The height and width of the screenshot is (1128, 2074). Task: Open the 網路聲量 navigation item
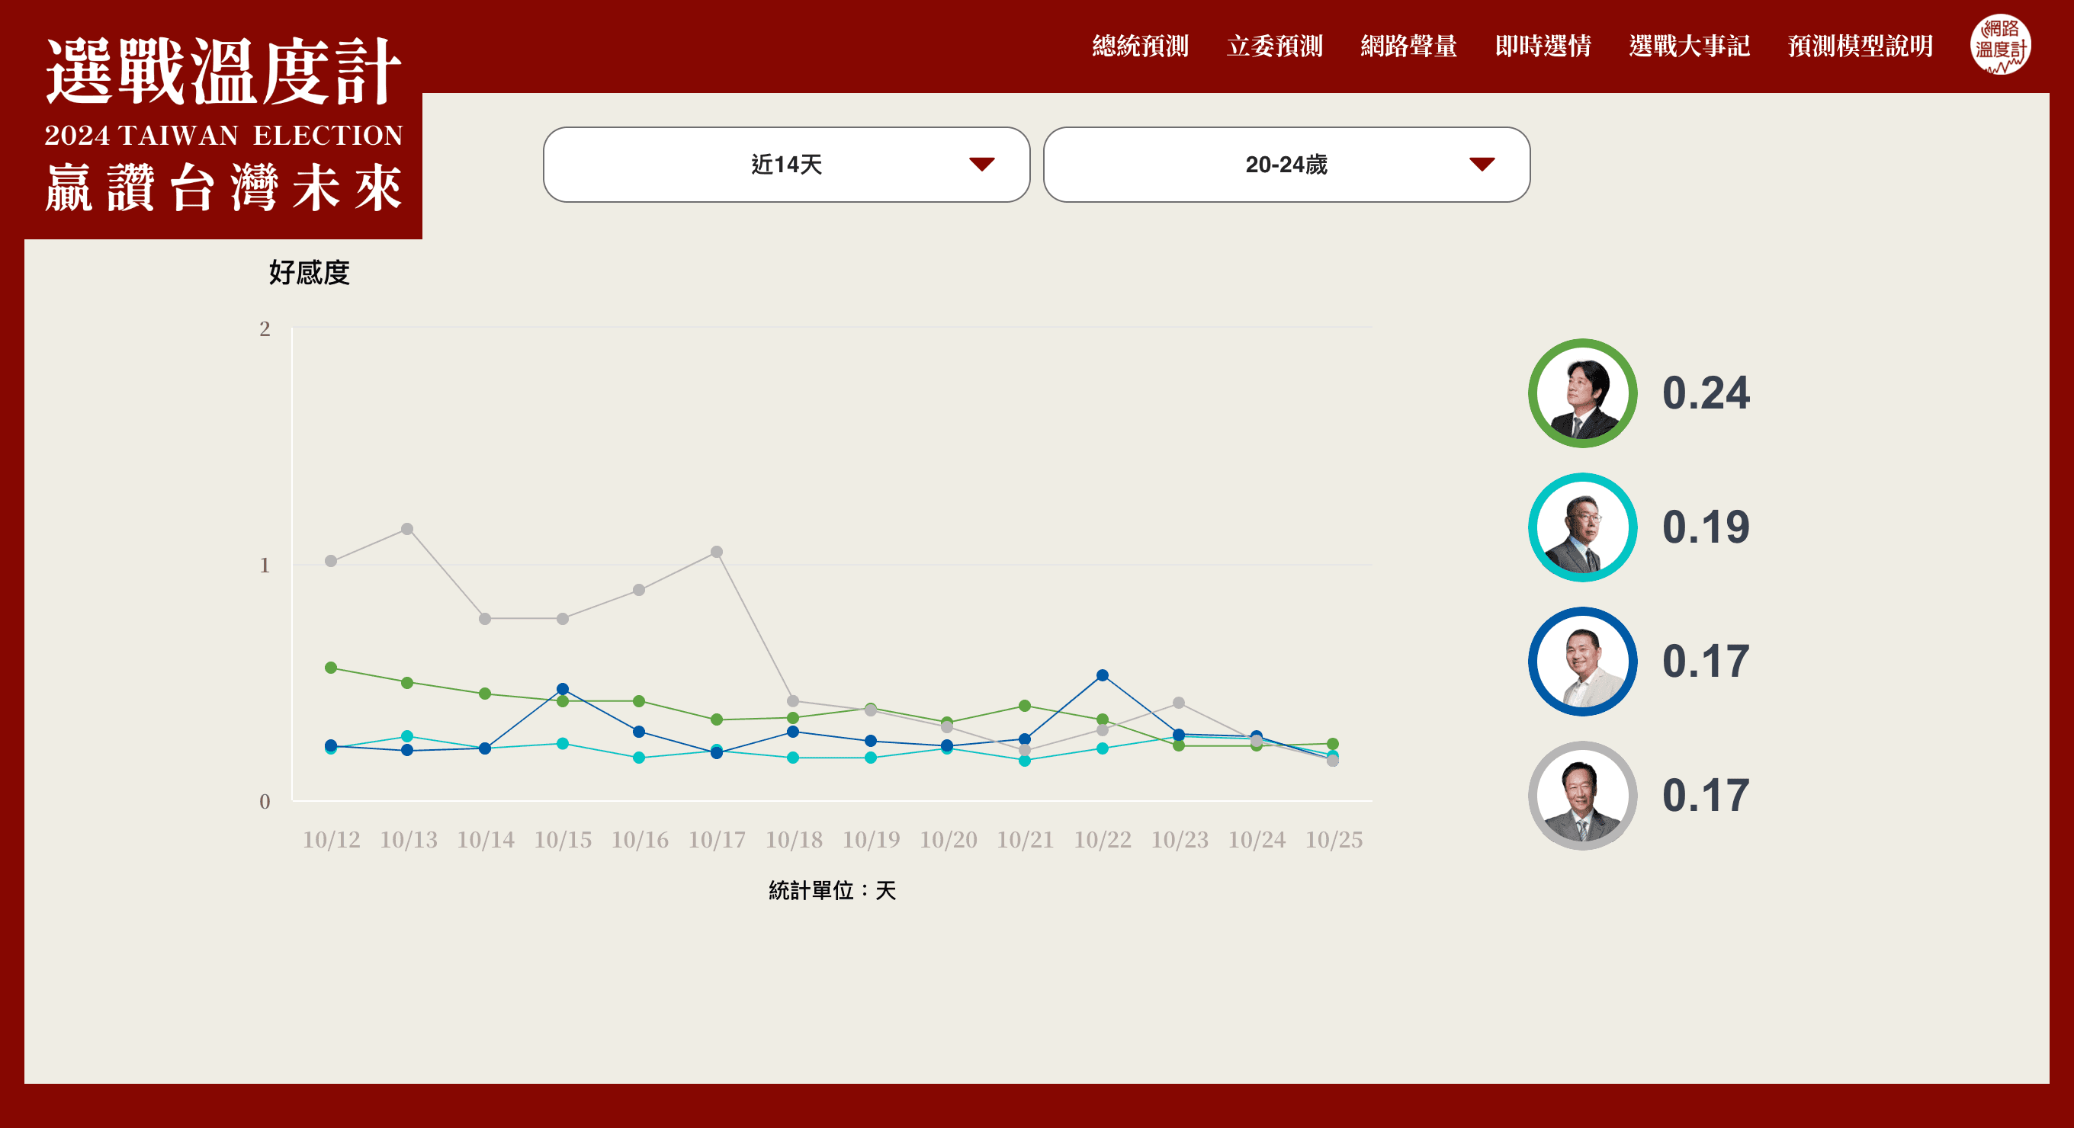(1408, 46)
